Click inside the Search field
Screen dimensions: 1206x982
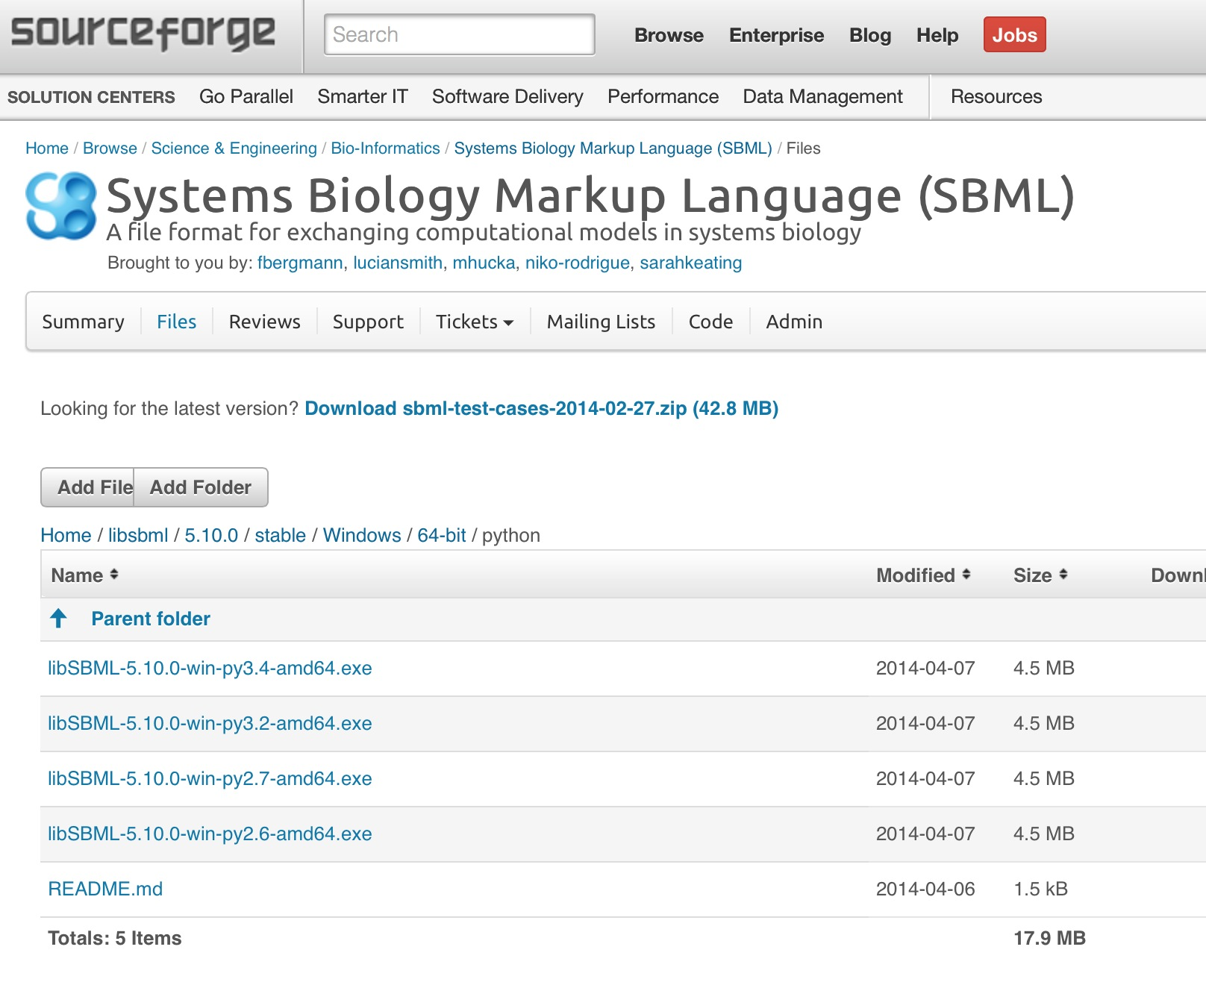(x=458, y=34)
